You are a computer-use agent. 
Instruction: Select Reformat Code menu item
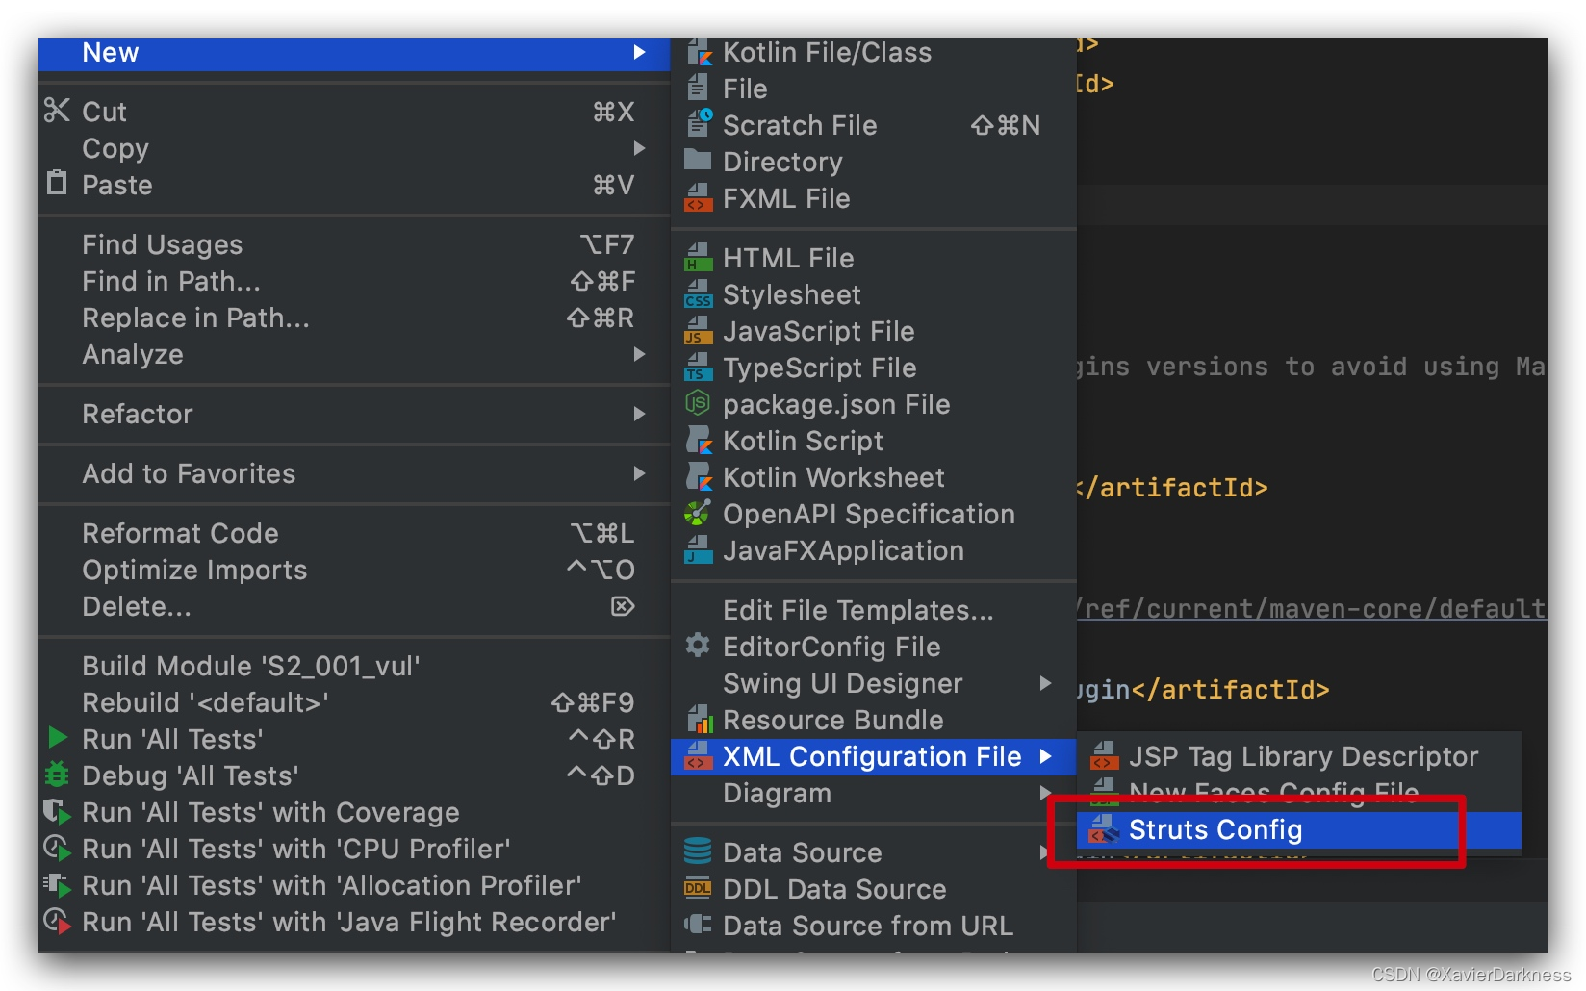click(x=354, y=533)
